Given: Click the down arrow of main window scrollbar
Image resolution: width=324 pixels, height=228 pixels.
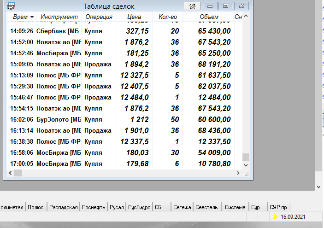Looking at the screenshot, I should [318, 187].
